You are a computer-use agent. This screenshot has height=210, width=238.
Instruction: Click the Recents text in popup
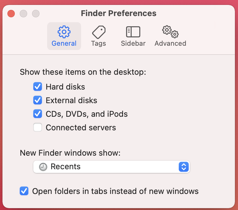tap(66, 166)
